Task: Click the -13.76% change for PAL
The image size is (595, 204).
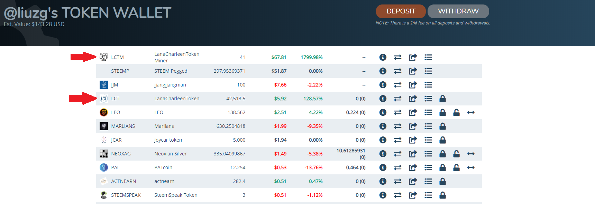Action: (313, 167)
